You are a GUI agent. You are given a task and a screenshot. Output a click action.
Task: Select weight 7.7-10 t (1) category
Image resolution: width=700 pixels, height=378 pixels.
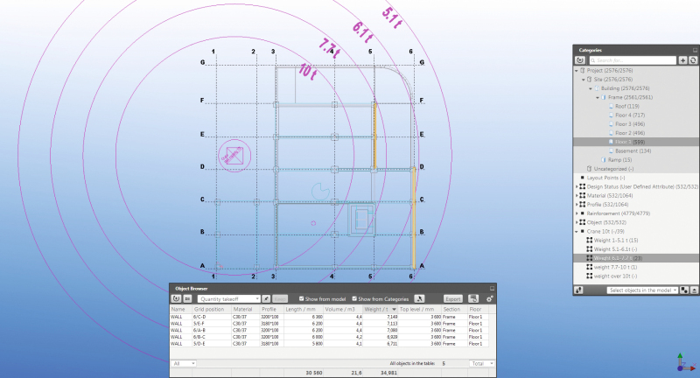(615, 267)
